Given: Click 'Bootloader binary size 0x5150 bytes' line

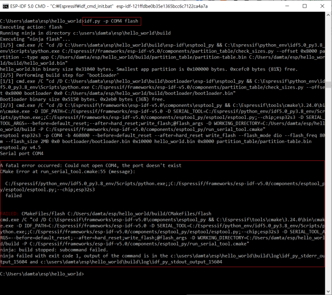Looking at the screenshot, I should click(82, 99).
